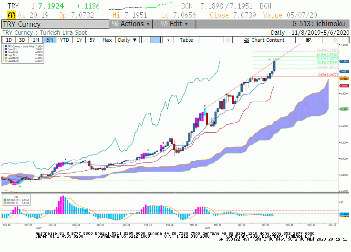Click the blue 7.1924 price axis tag
The width and height of the screenshot is (351, 252).
pyautogui.click(x=344, y=61)
